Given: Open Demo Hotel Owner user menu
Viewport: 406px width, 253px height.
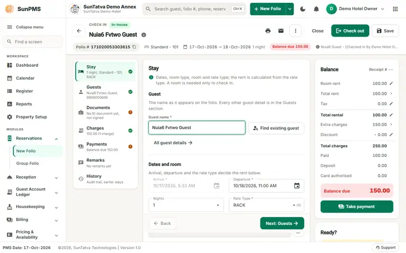Looking at the screenshot, I should [x=355, y=9].
